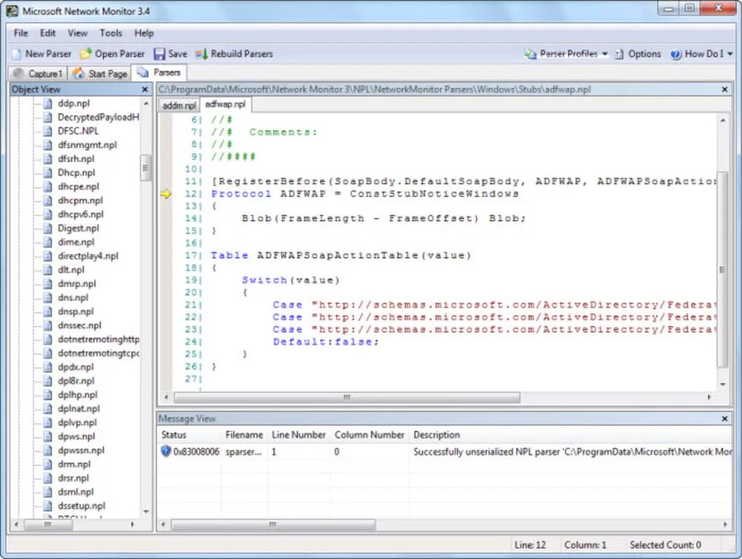This screenshot has width=742, height=559.
Task: Close the parser editor pane
Action: click(725, 89)
